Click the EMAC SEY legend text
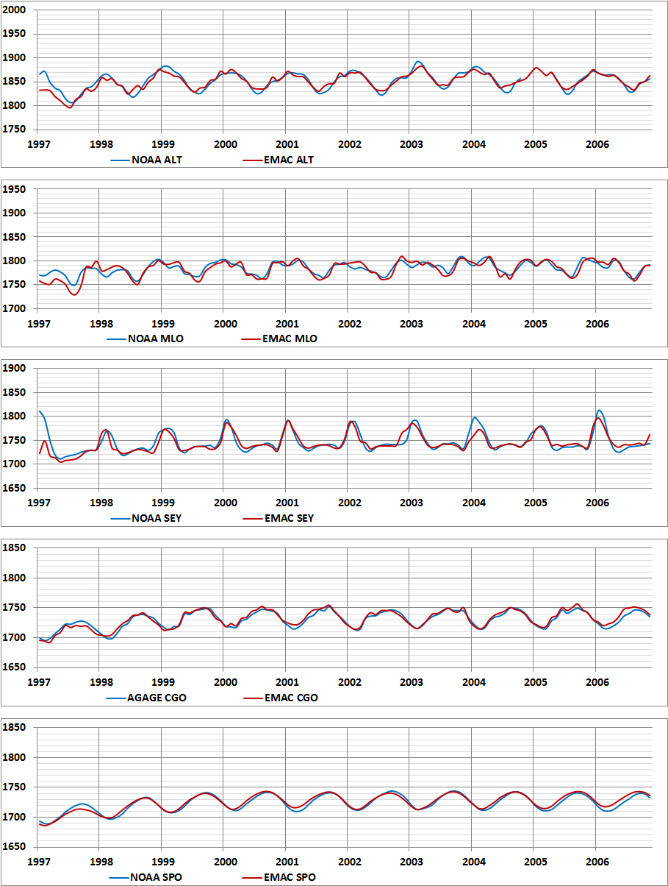 (290, 518)
